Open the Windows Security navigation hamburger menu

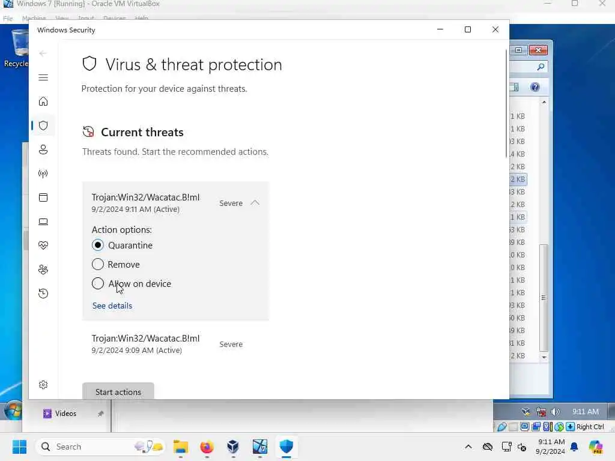click(43, 77)
